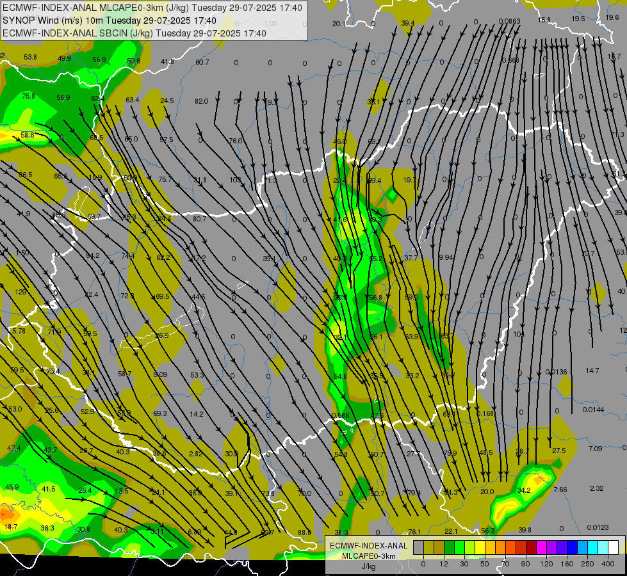Click the map value 104
The width and height of the screenshot is (627, 576).
(519, 334)
